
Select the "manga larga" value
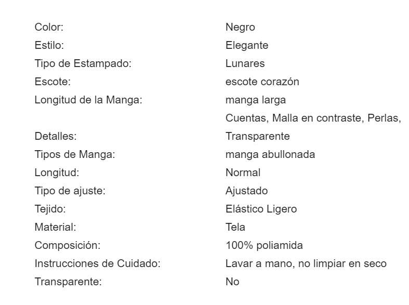click(255, 100)
